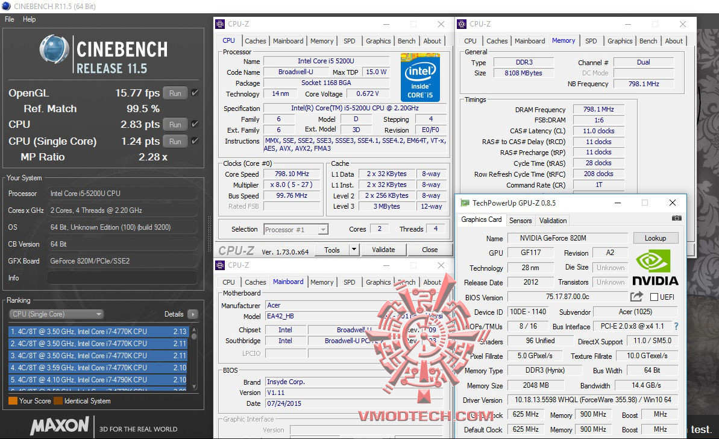Run the CPU benchmark

pos(175,124)
